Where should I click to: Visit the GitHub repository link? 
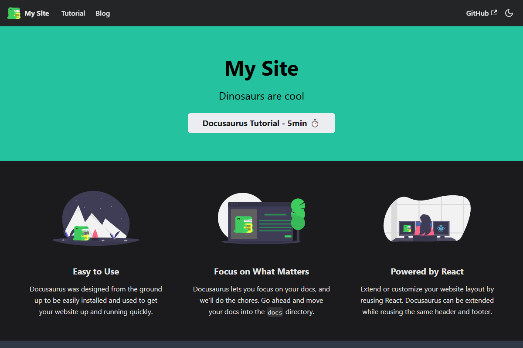click(x=477, y=13)
